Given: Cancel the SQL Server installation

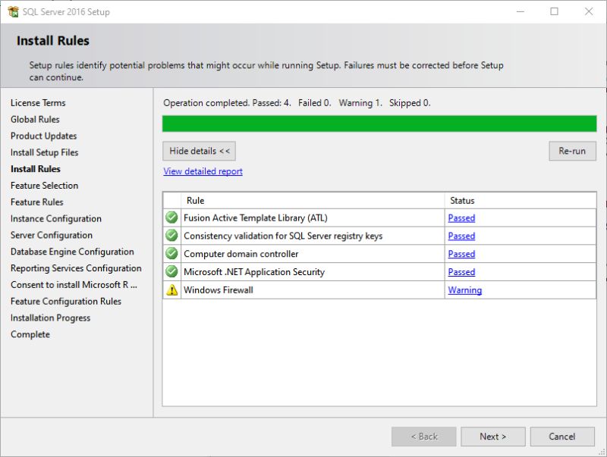Looking at the screenshot, I should click(562, 437).
